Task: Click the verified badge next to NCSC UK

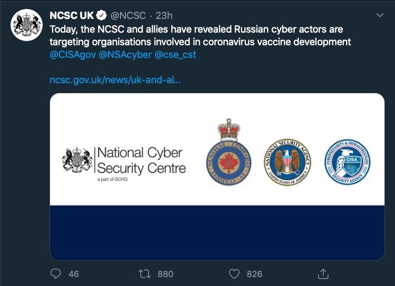Action: (101, 15)
